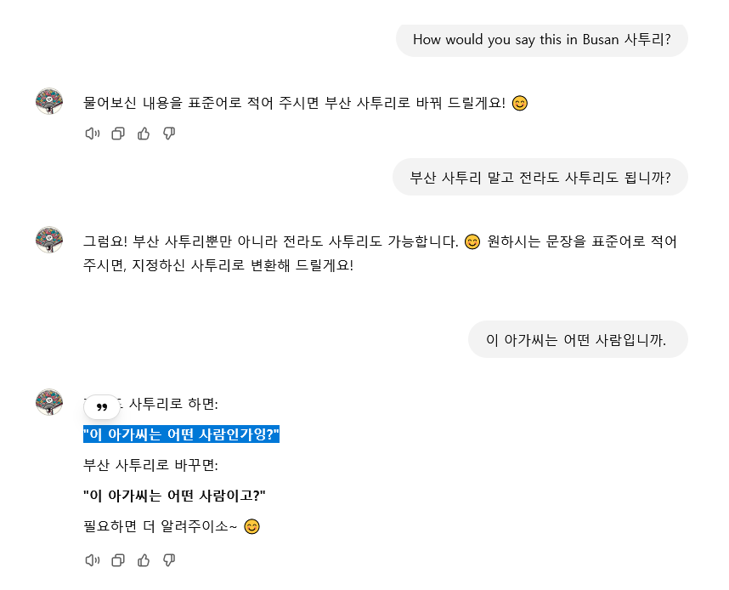Thumbs up the first assistant reply

[x=144, y=133]
